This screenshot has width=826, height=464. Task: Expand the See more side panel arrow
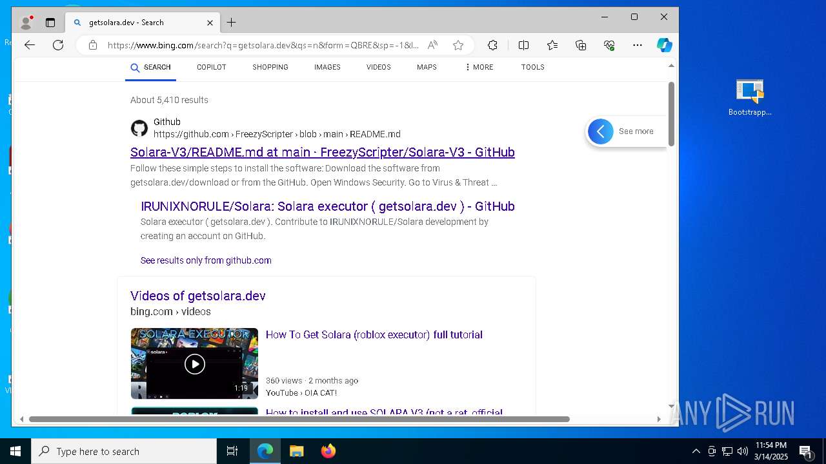coord(601,131)
